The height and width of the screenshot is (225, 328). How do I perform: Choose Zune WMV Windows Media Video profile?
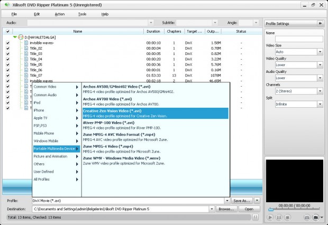[x=156, y=161]
